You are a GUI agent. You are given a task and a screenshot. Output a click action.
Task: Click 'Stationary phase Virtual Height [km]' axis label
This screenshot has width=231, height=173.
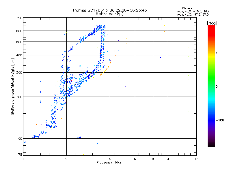(13, 87)
